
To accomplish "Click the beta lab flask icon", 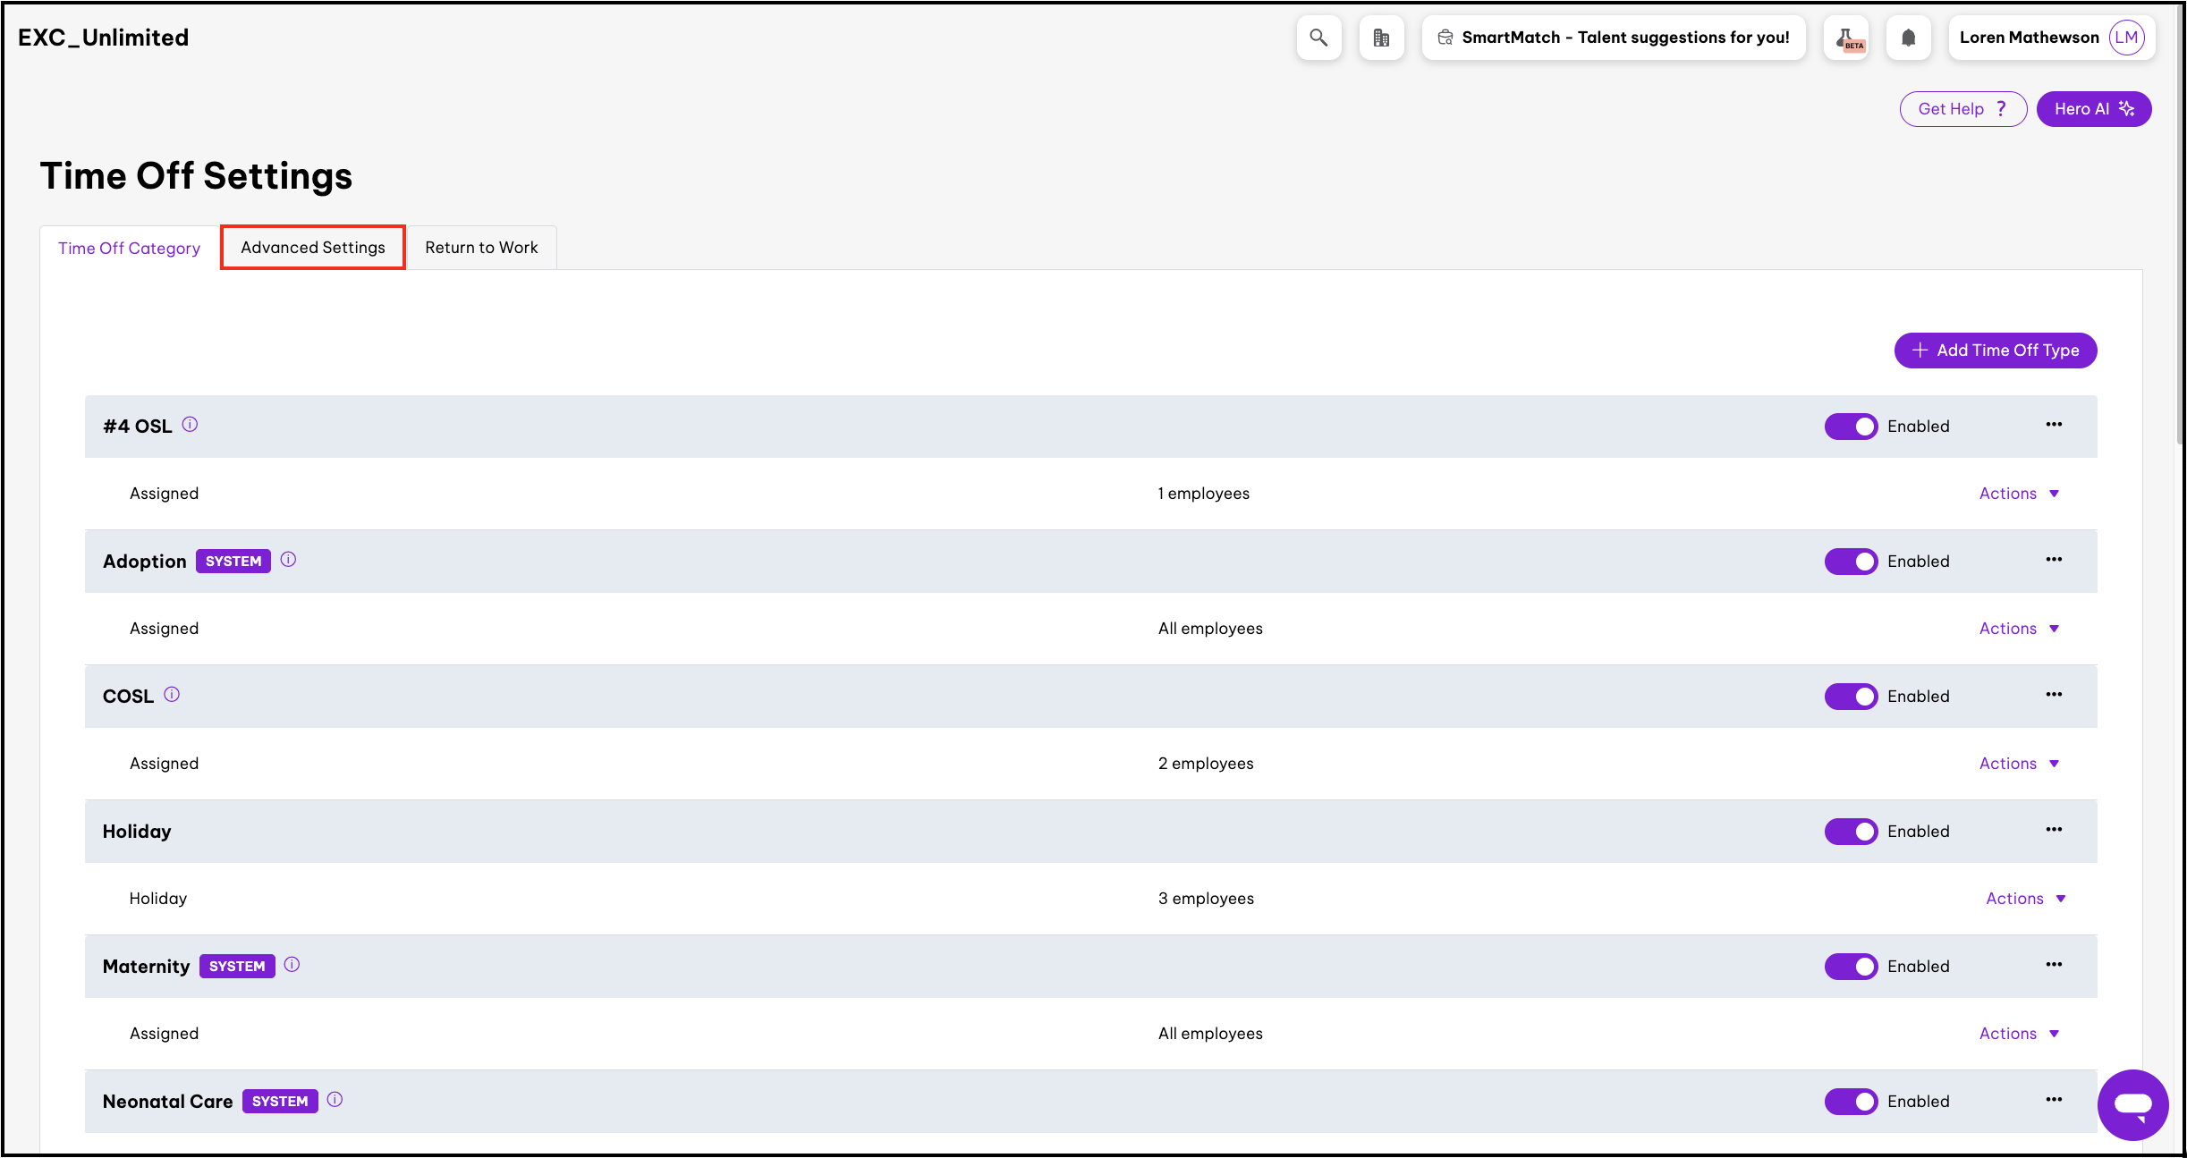I will (x=1847, y=38).
